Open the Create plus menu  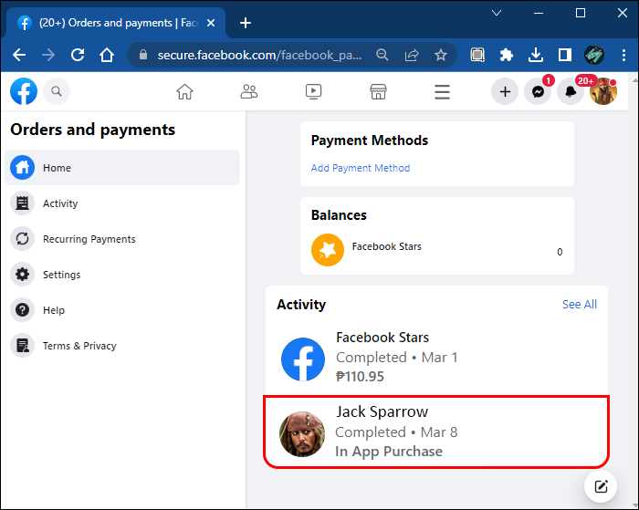tap(504, 91)
